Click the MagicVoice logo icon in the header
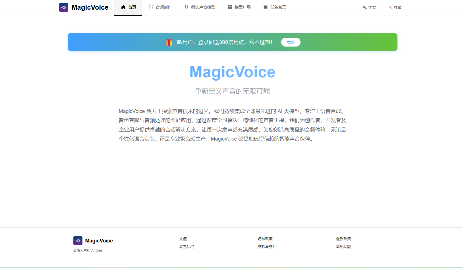Image resolution: width=462 pixels, height=268 pixels. tap(63, 7)
